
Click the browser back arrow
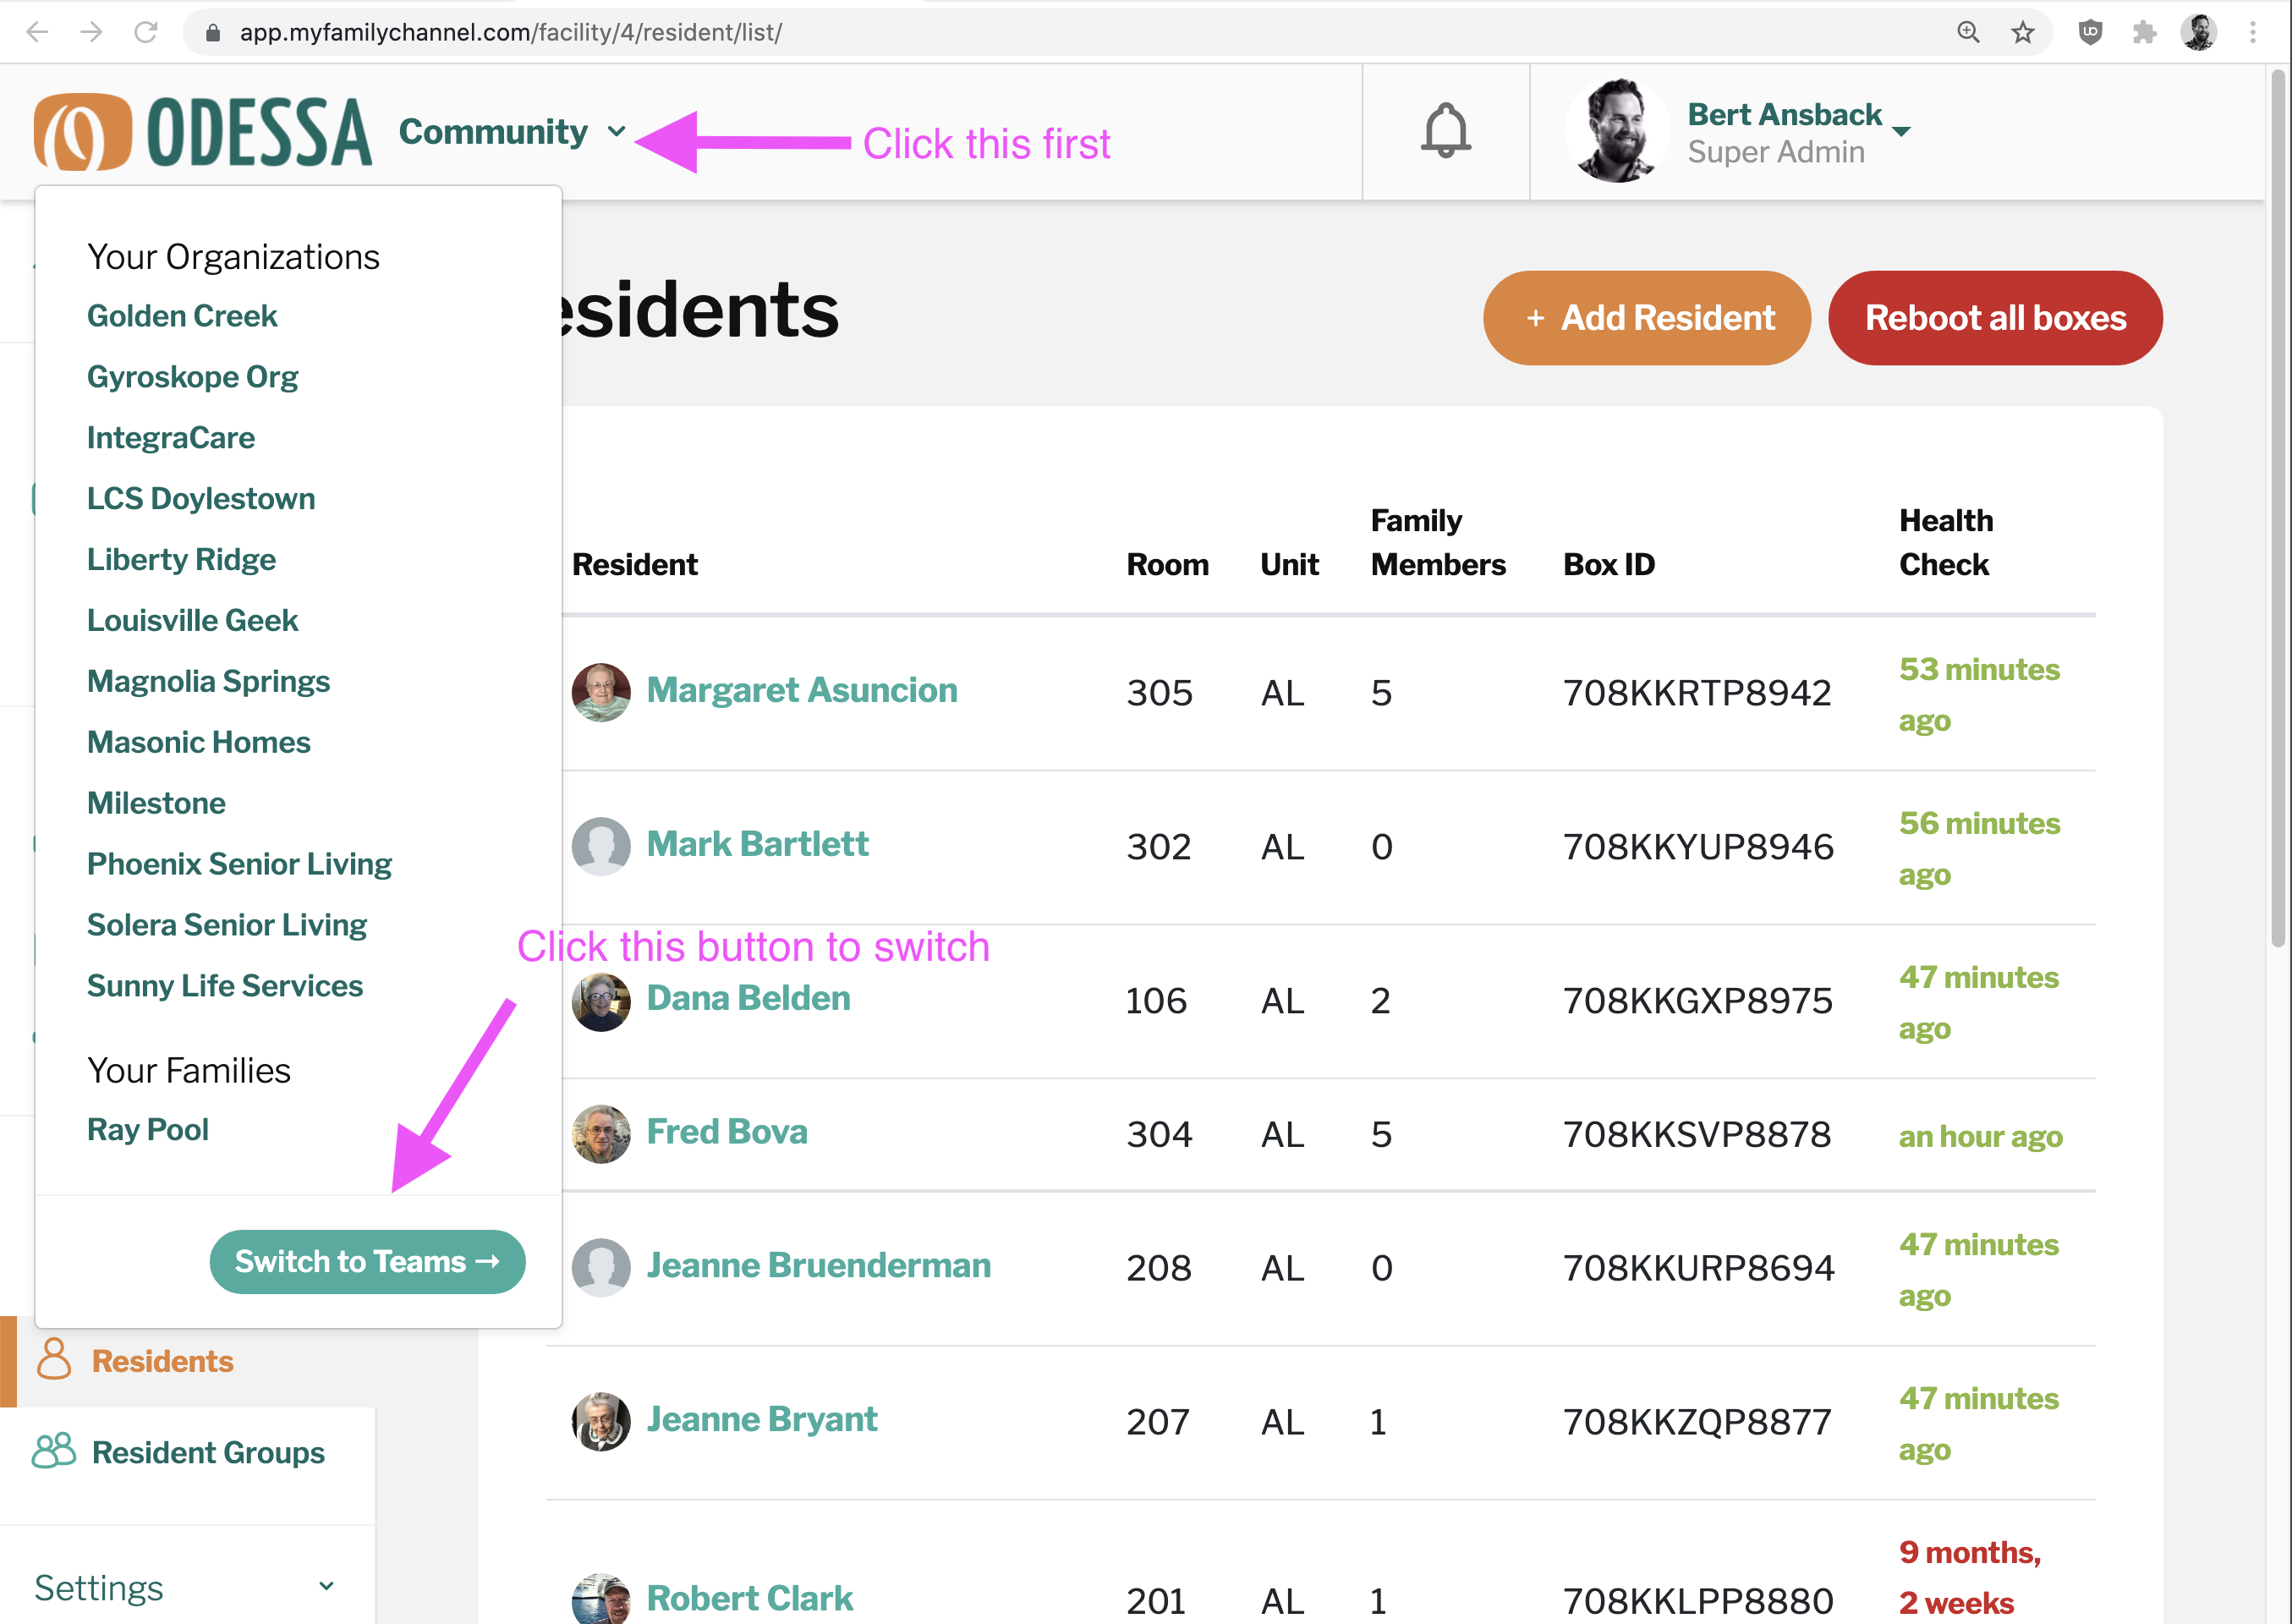(x=37, y=32)
